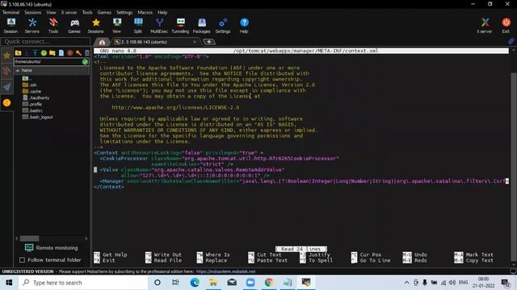Confirm path with green check icon
The height and width of the screenshot is (290, 517).
tap(85, 61)
